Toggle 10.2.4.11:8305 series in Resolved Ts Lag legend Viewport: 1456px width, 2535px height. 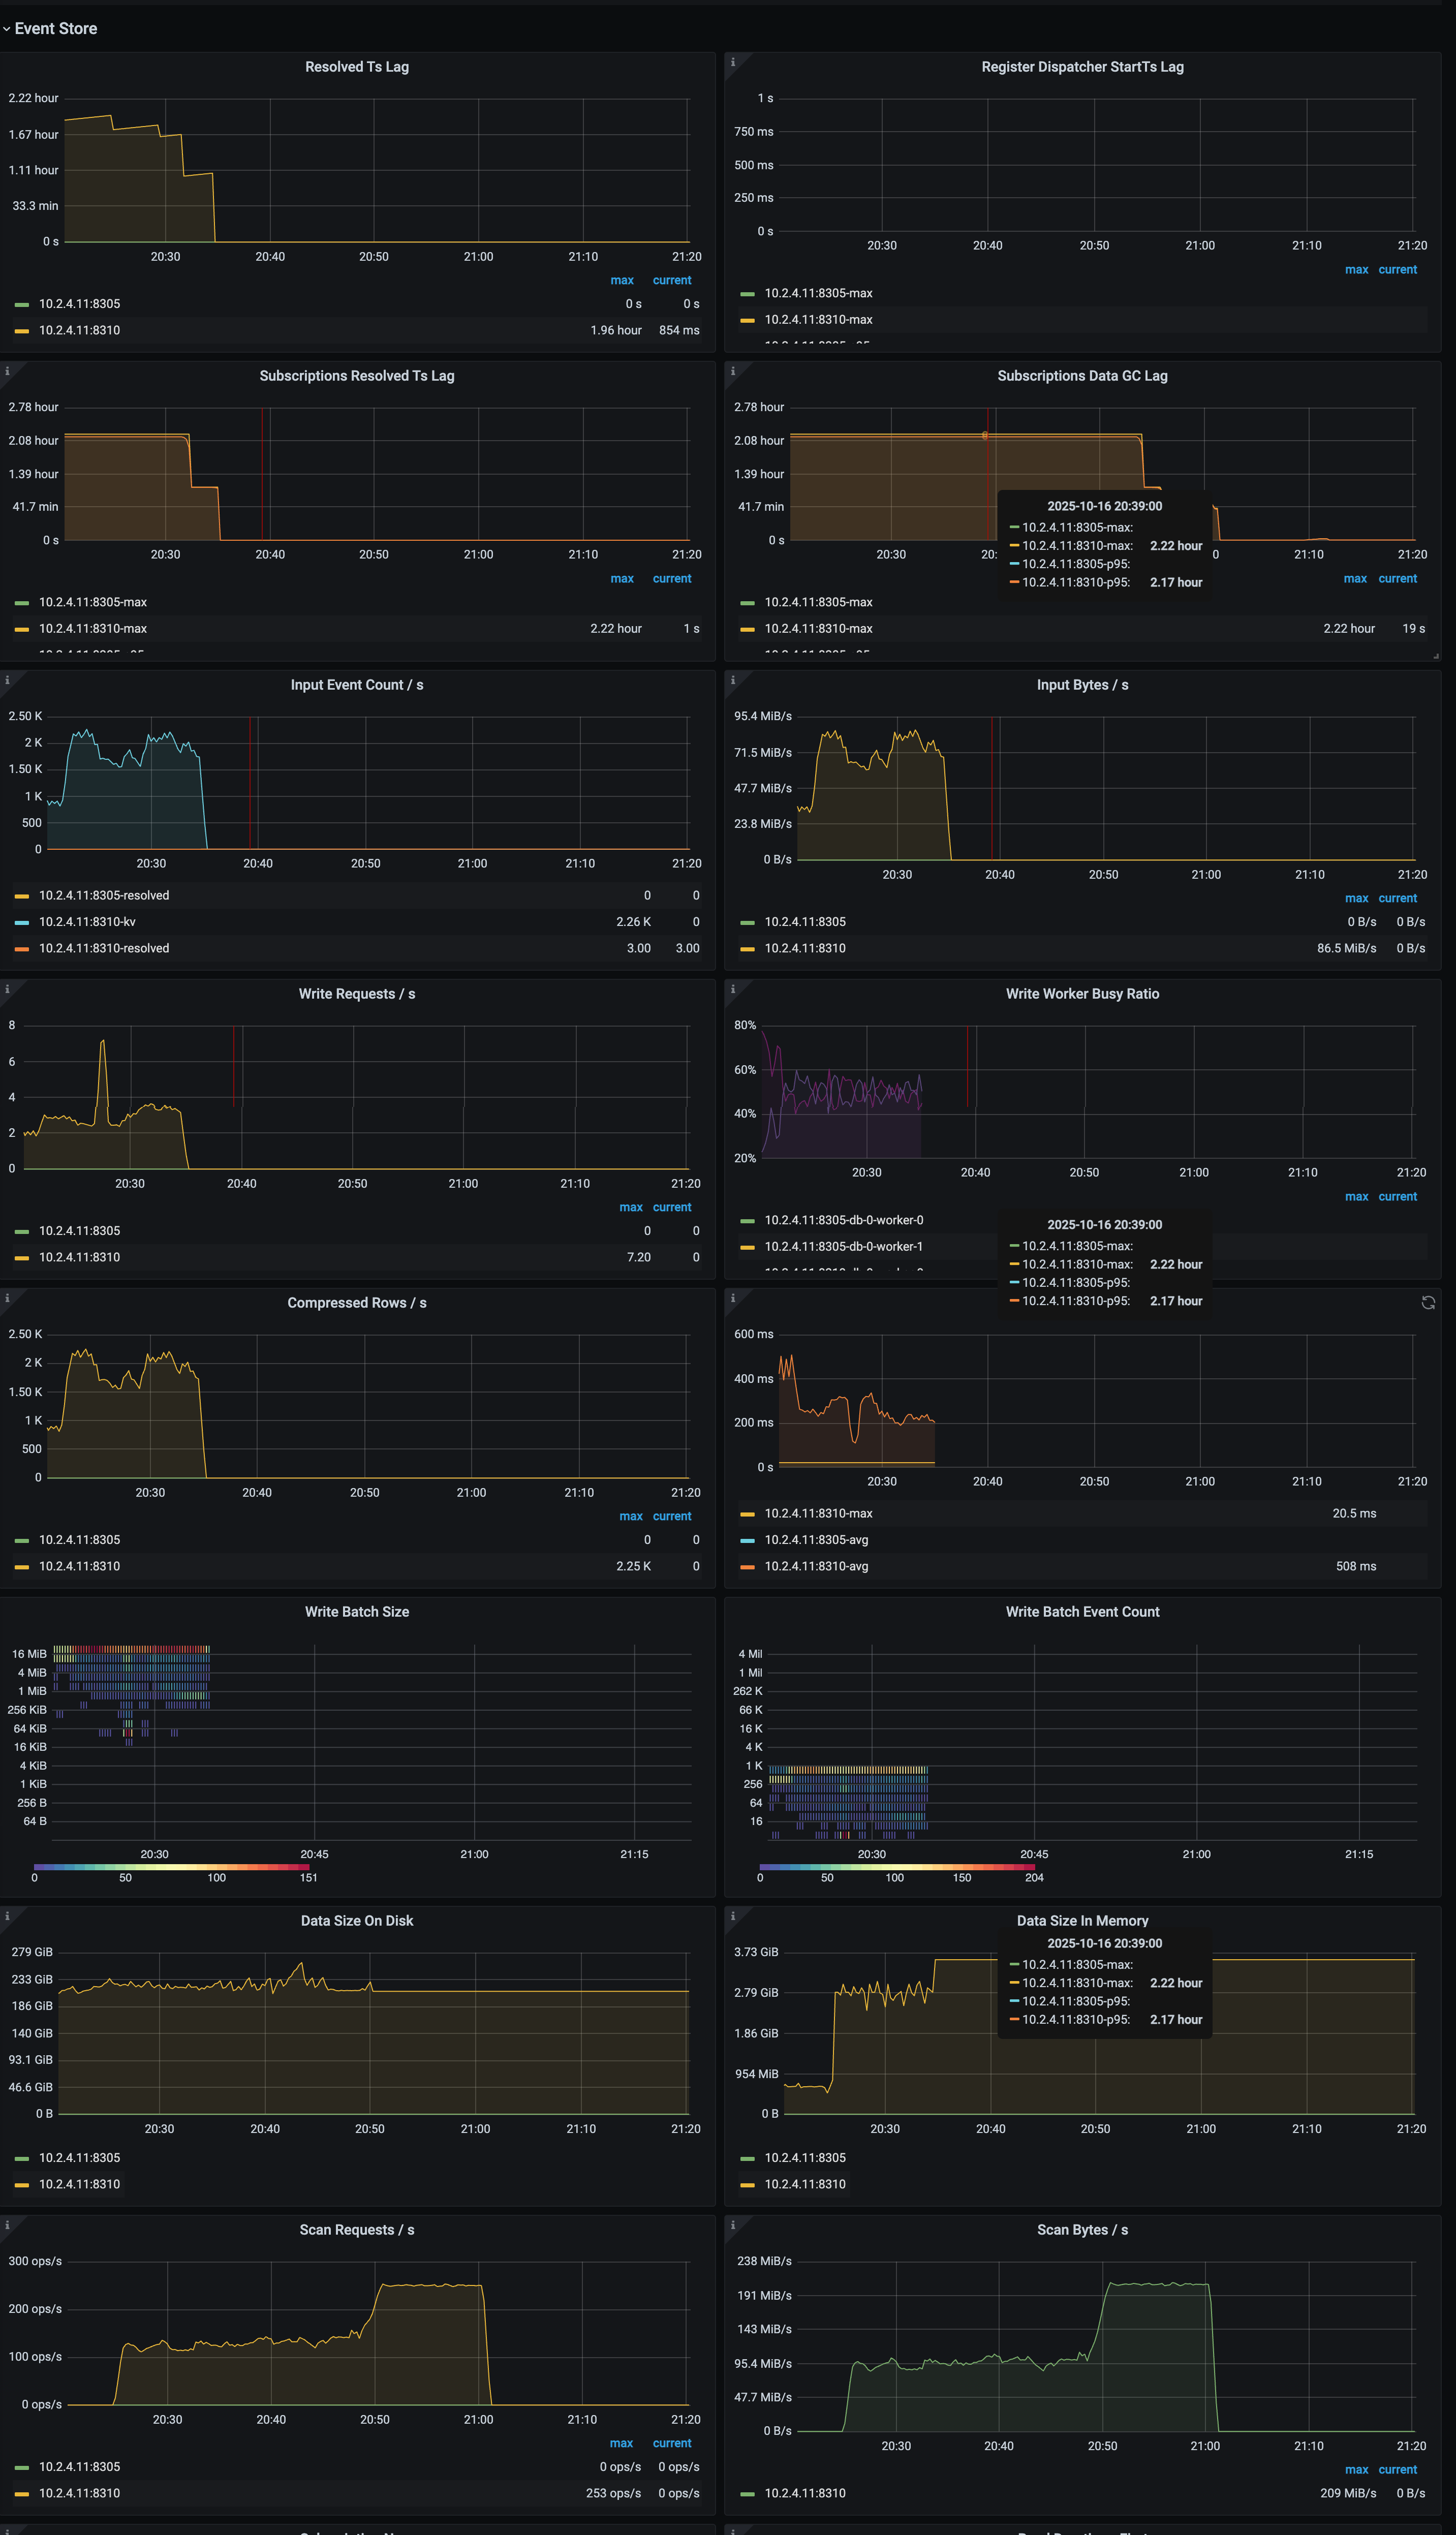tap(79, 304)
